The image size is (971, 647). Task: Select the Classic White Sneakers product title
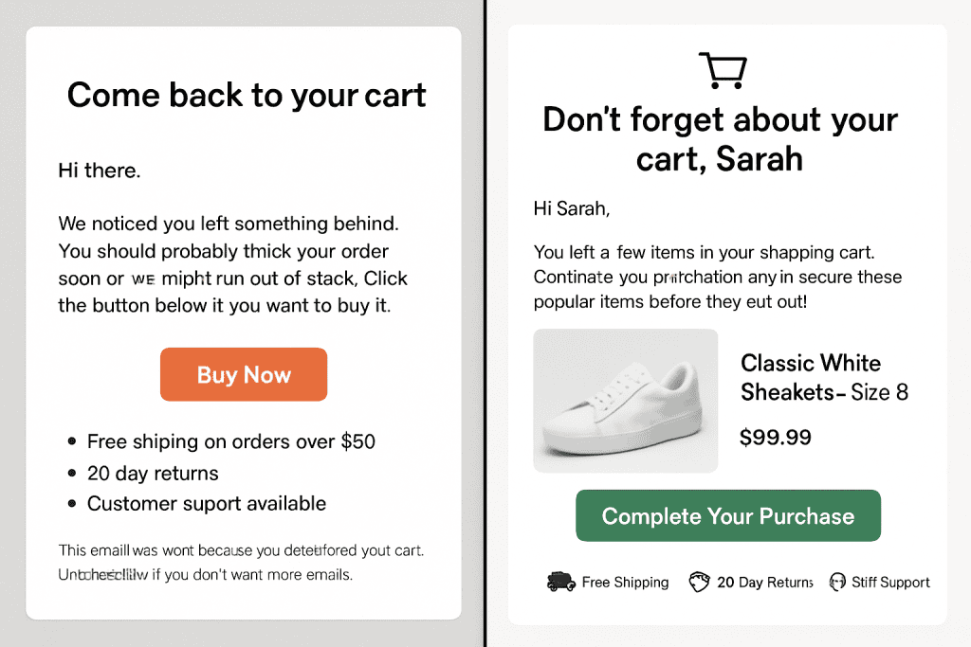pos(824,377)
